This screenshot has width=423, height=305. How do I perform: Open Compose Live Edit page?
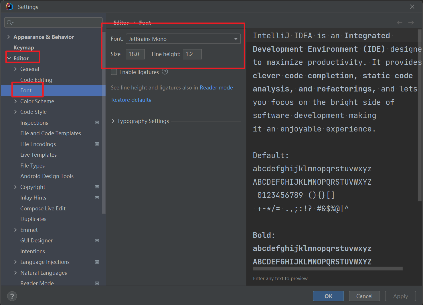pyautogui.click(x=43, y=208)
